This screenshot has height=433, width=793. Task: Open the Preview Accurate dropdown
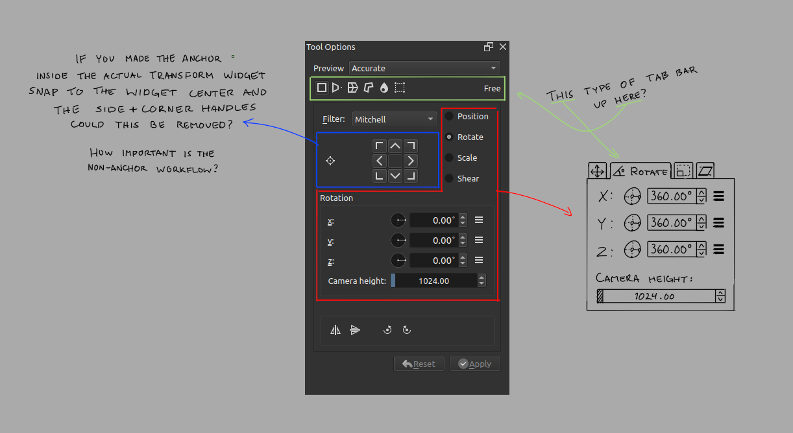(424, 68)
